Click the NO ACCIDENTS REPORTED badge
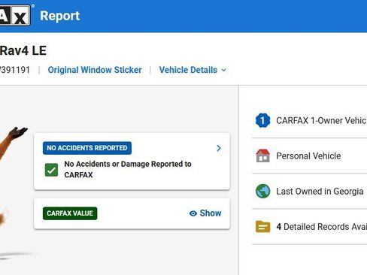 [87, 148]
